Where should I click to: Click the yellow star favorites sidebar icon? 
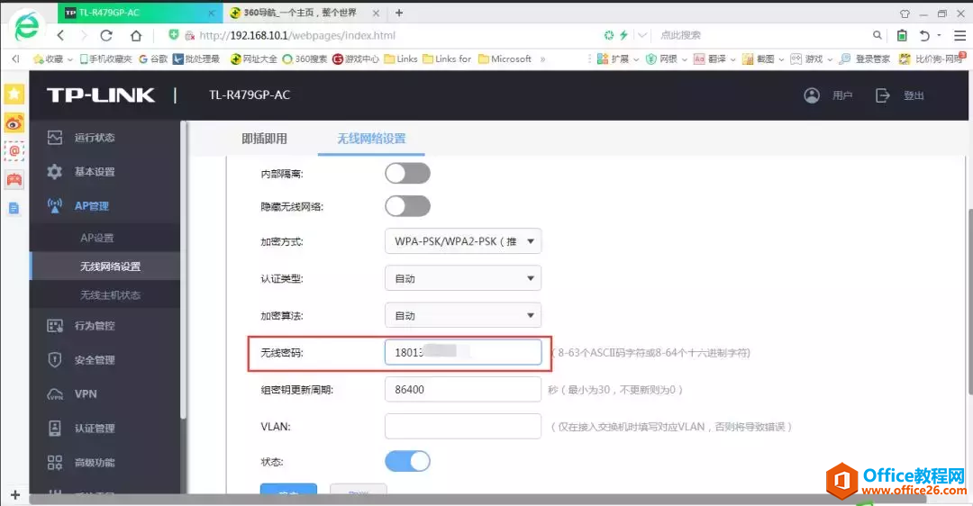pyautogui.click(x=14, y=95)
